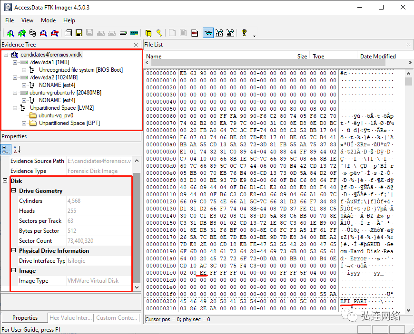
Task: Select categorized view in Properties toolbar
Action: [x=6, y=149]
